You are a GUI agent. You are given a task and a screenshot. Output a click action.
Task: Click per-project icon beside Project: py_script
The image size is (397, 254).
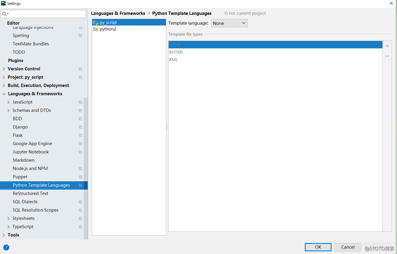80,77
